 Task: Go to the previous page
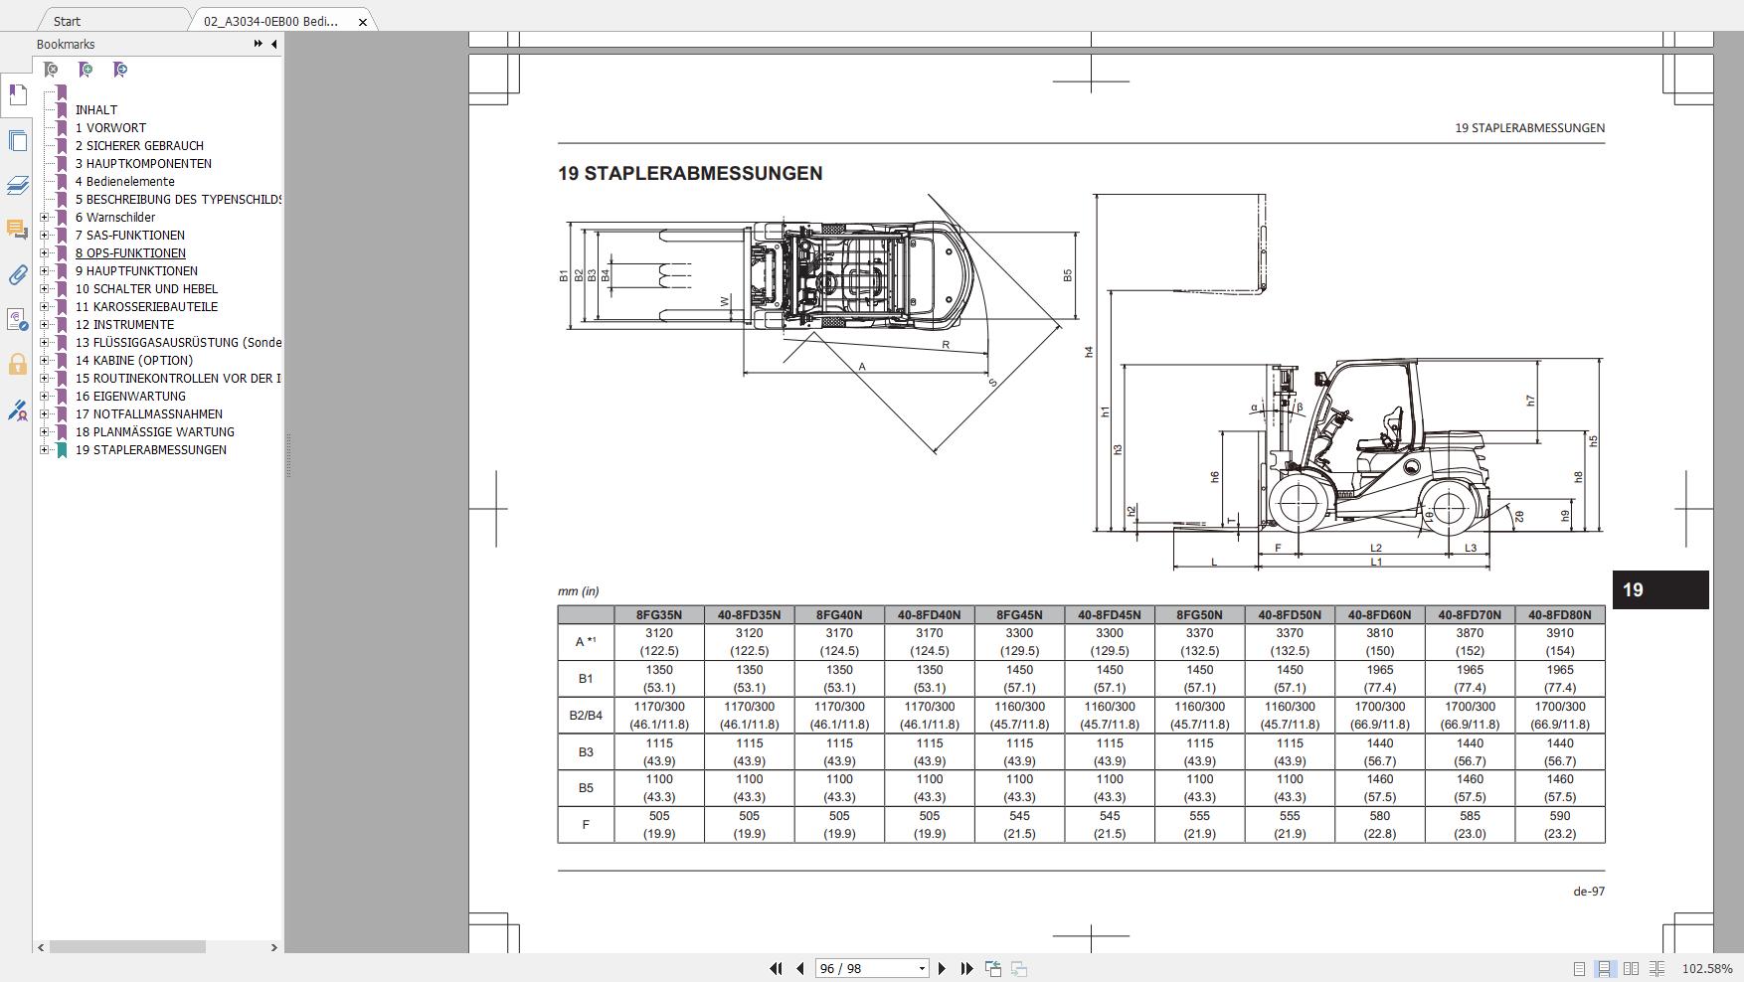pos(799,968)
